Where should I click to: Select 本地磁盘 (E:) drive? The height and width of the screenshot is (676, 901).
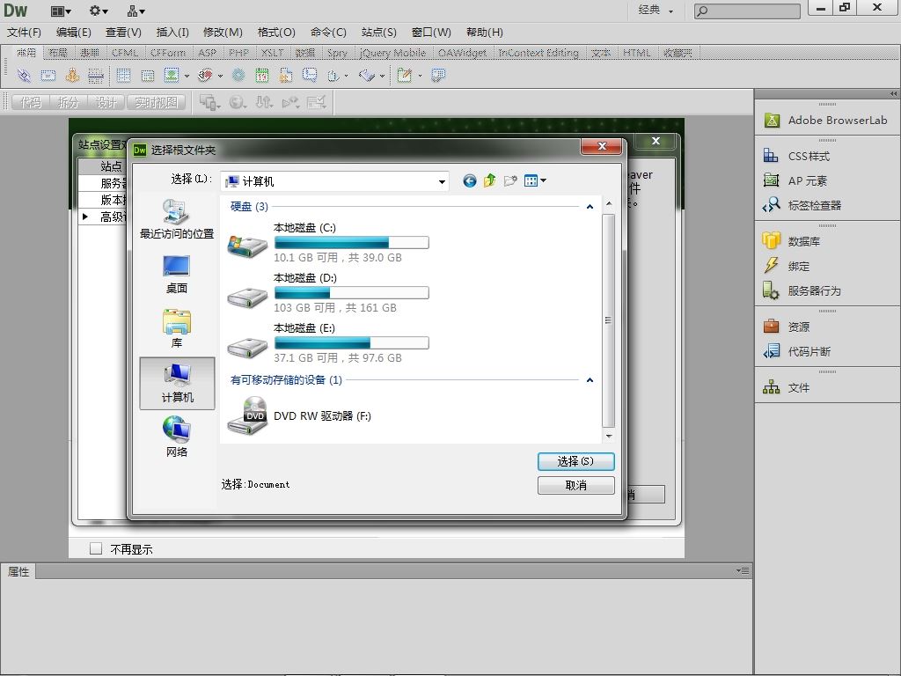(327, 342)
